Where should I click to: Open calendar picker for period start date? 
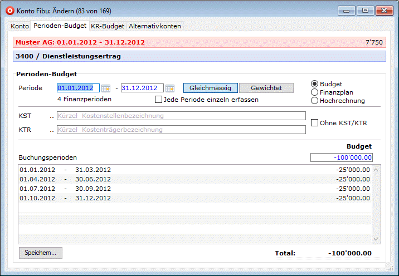[106, 88]
